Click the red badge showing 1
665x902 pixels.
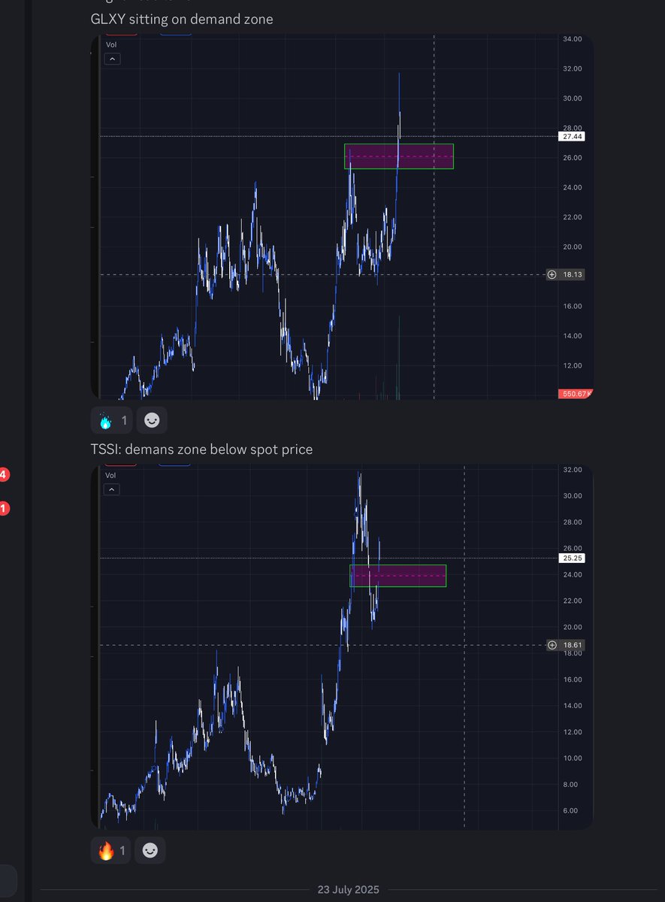(x=3, y=509)
